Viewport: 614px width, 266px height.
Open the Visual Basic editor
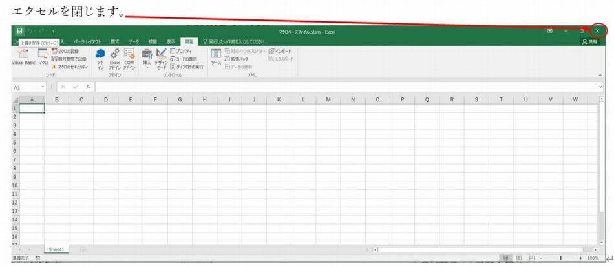click(23, 57)
